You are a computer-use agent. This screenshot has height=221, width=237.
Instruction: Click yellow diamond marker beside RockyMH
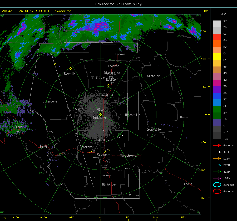[70, 69]
